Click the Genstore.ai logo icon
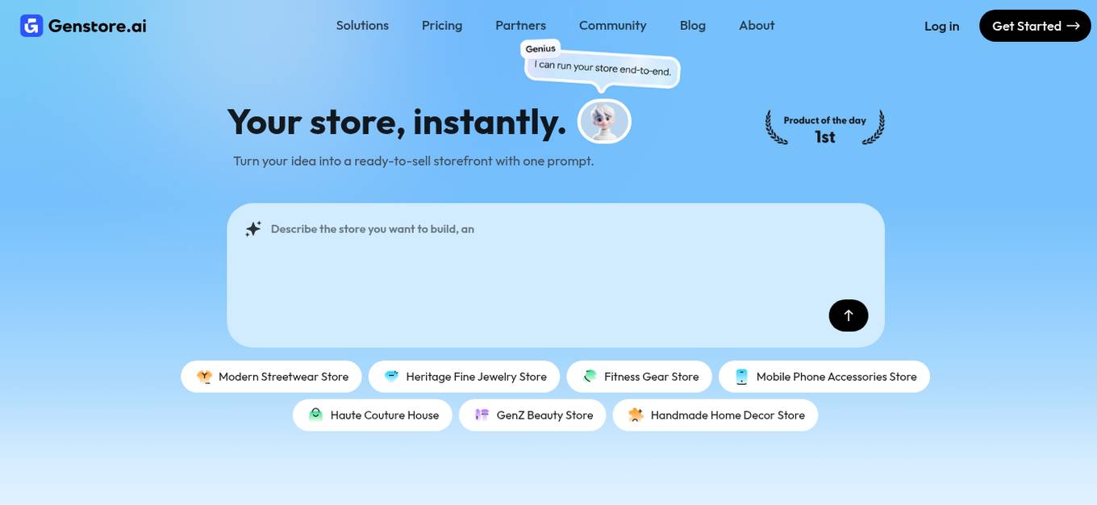The height and width of the screenshot is (505, 1097). tap(30, 25)
